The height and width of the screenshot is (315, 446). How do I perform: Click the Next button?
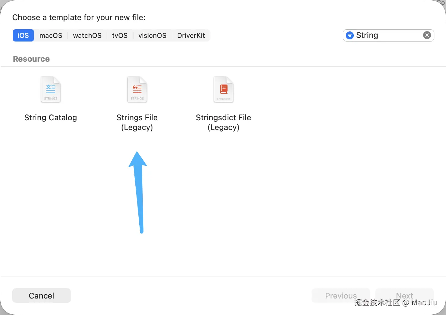(404, 295)
